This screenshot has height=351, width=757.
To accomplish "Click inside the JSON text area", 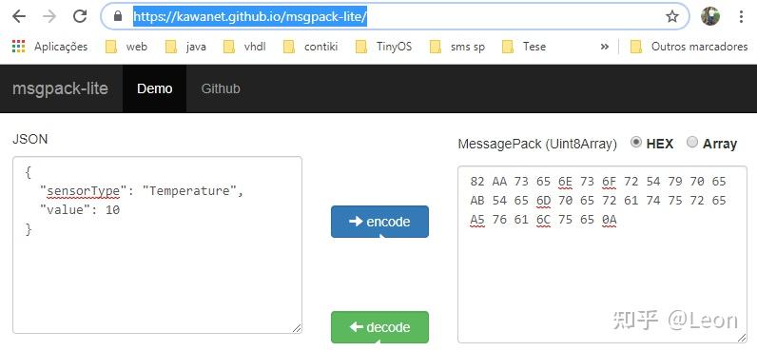I will tap(157, 244).
